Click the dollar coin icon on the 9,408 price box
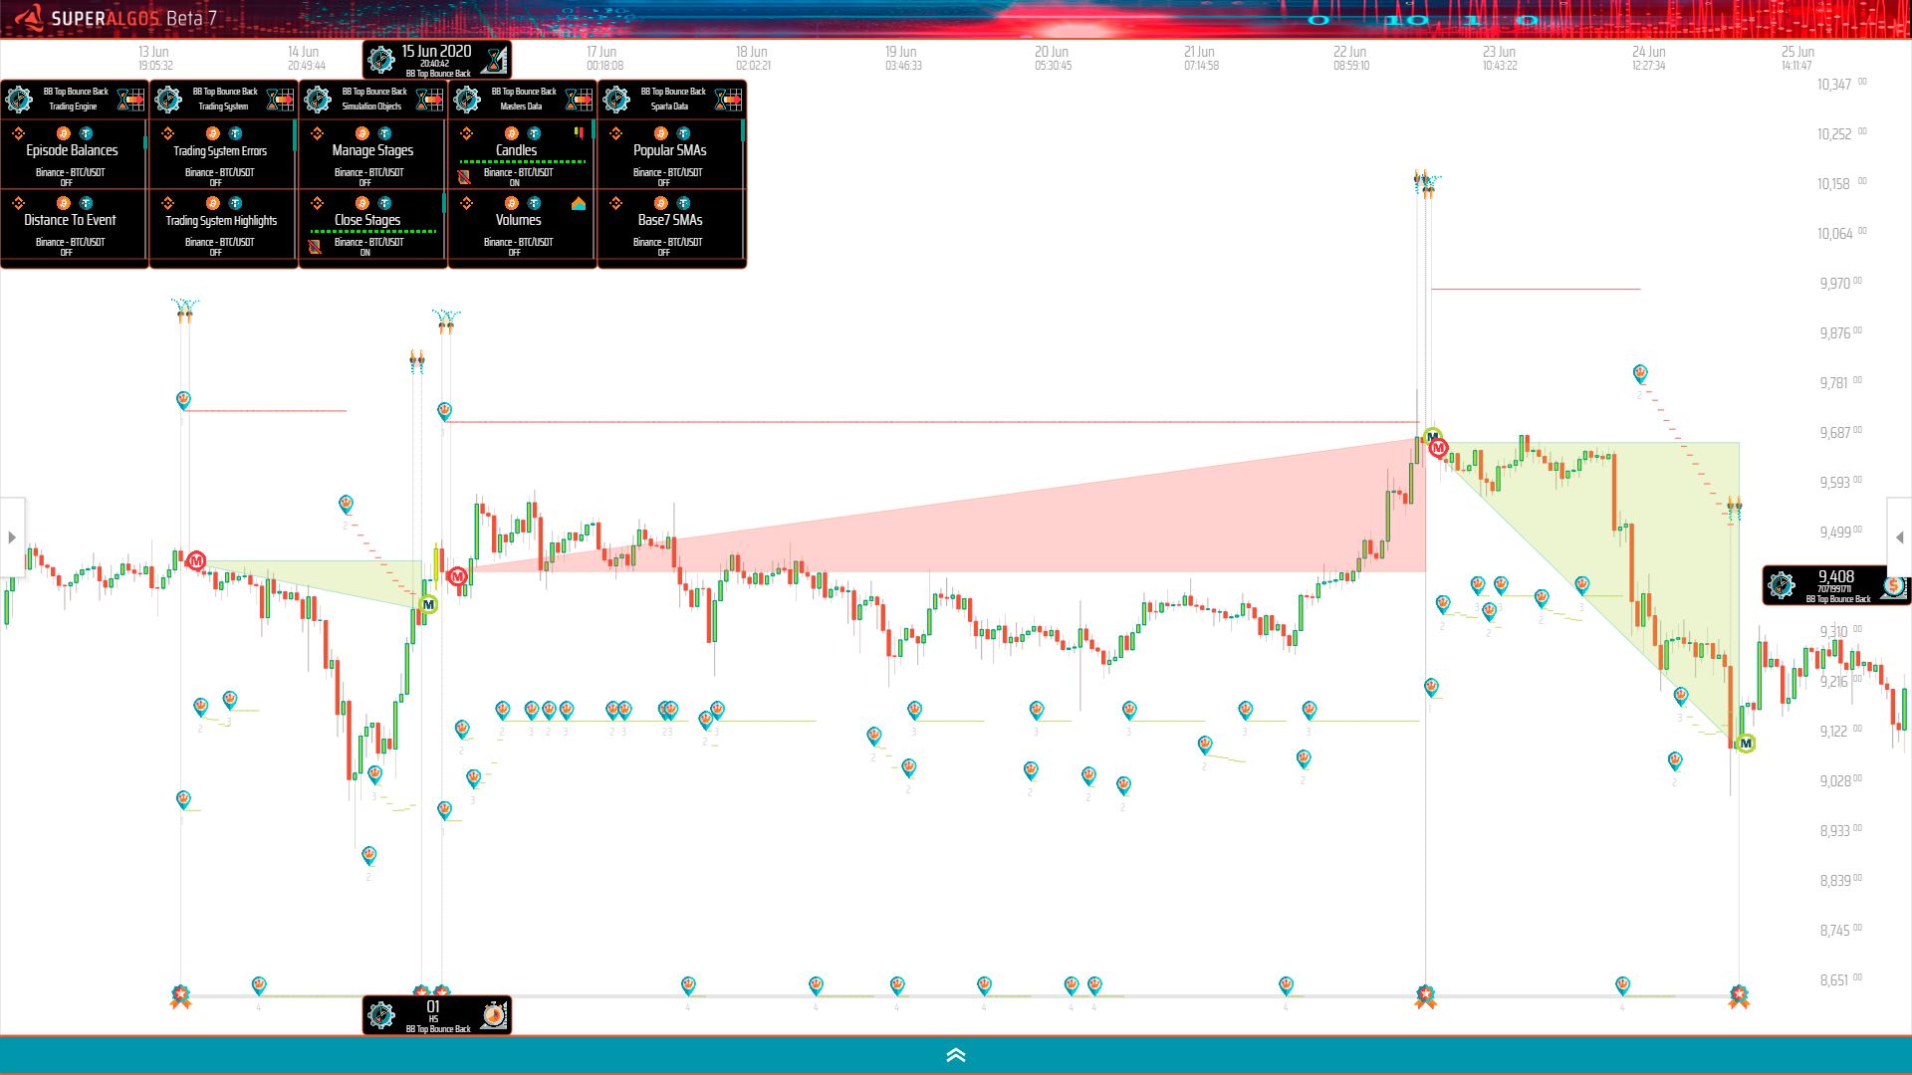Viewport: 1912px width, 1075px height. pos(1893,586)
